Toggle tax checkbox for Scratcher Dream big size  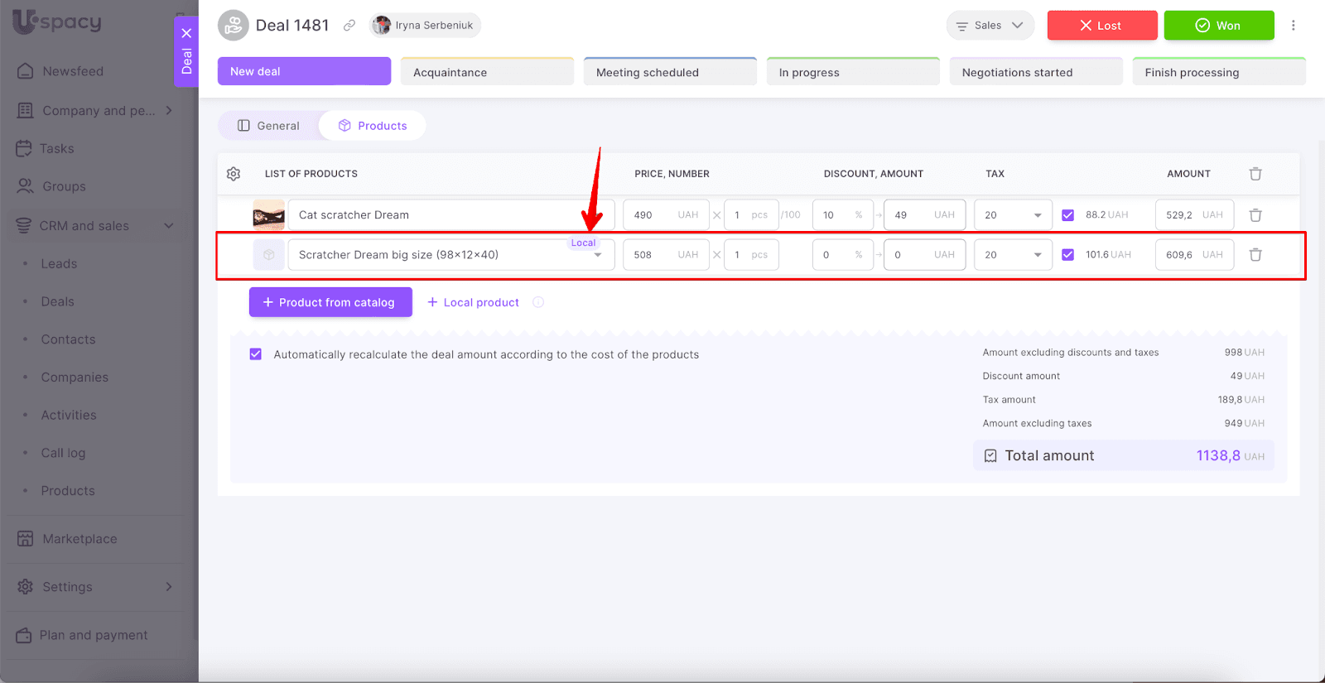(x=1067, y=255)
